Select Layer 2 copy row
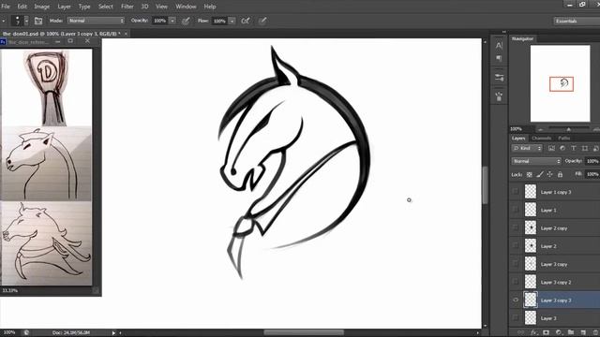 [x=554, y=227]
